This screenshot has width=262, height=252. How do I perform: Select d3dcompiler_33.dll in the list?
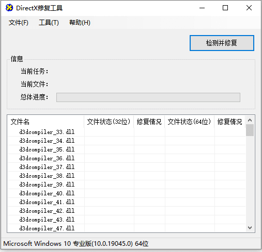pyautogui.click(x=127, y=132)
